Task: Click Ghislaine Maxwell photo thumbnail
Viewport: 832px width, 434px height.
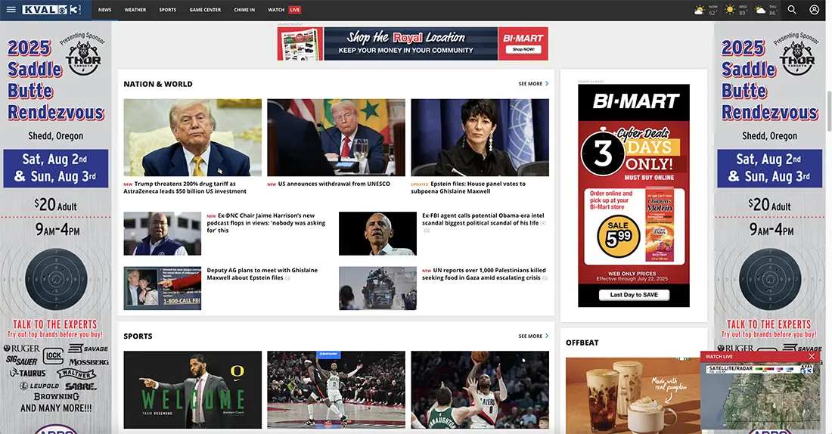Action: coord(480,138)
